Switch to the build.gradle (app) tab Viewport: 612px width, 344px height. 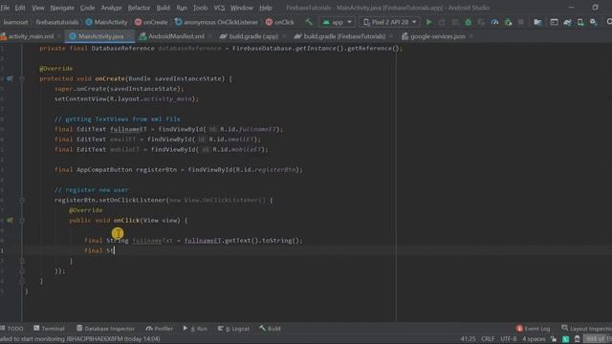(x=252, y=36)
